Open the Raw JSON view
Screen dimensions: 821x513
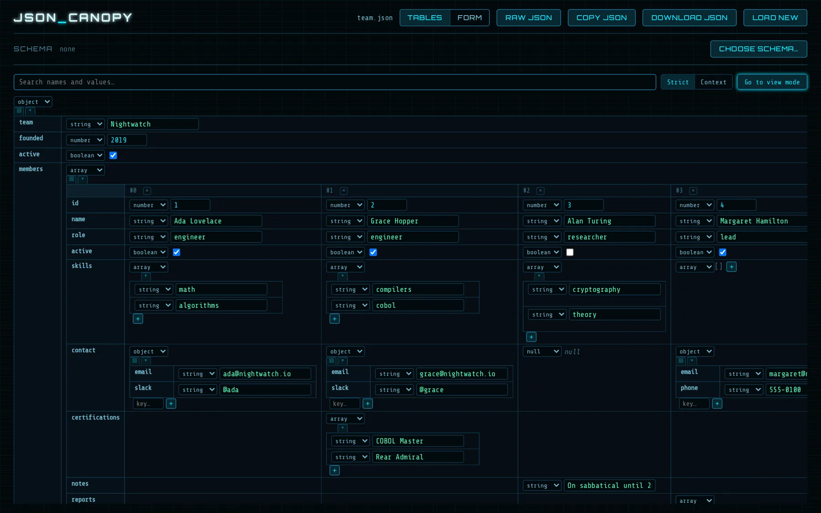[x=529, y=18]
